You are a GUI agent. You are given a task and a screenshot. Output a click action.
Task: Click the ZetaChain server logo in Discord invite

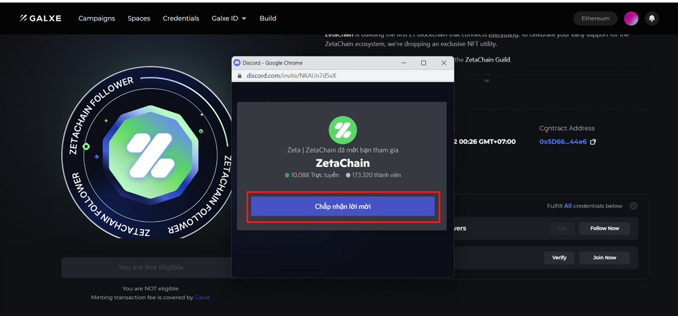click(x=342, y=131)
